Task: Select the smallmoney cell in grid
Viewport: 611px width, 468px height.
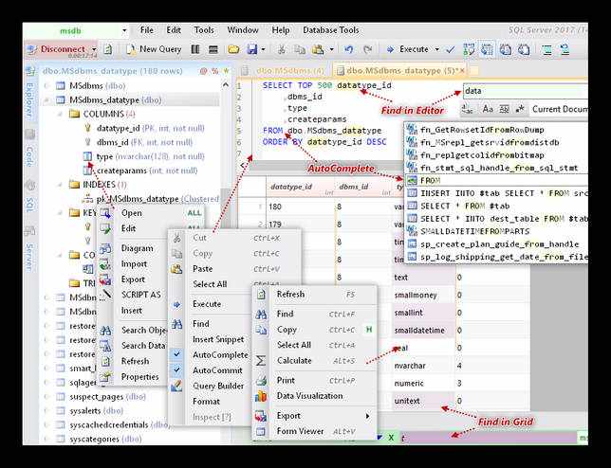Action: pyautogui.click(x=423, y=296)
